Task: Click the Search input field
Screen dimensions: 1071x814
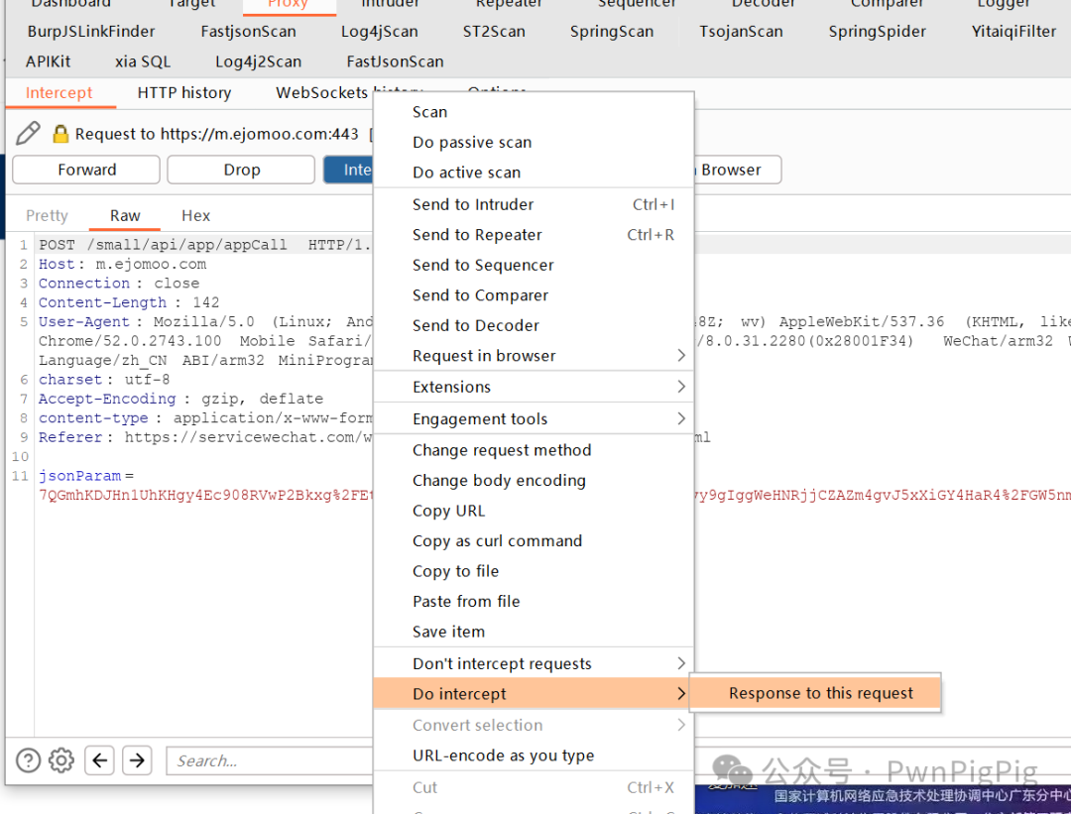Action: [270, 760]
